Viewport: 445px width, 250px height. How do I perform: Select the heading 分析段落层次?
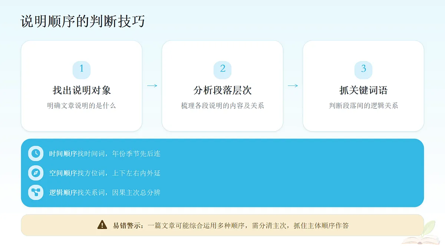(222, 90)
